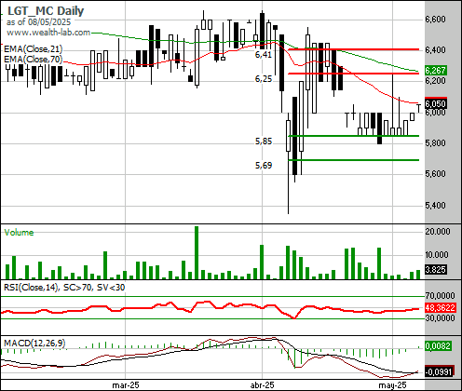Select the 6,25 resistance level label

click(264, 79)
